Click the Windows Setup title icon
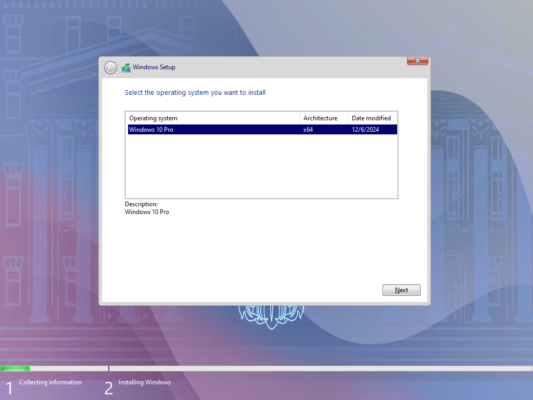 (x=126, y=68)
